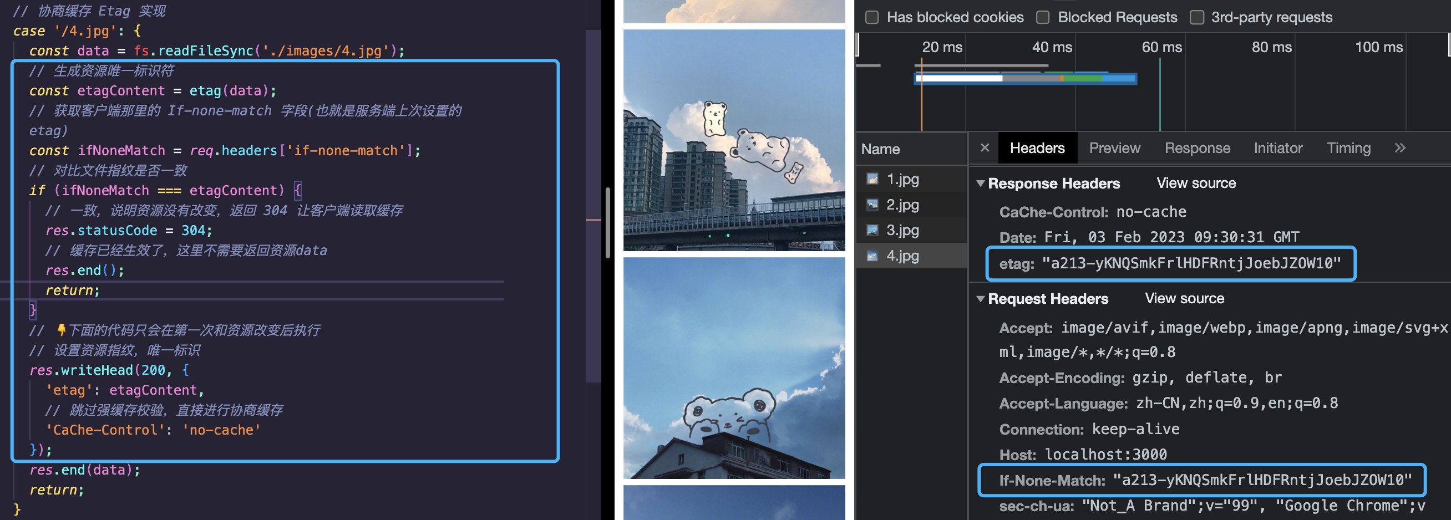Open the Timing tab
The height and width of the screenshot is (520, 1451).
[x=1348, y=148]
